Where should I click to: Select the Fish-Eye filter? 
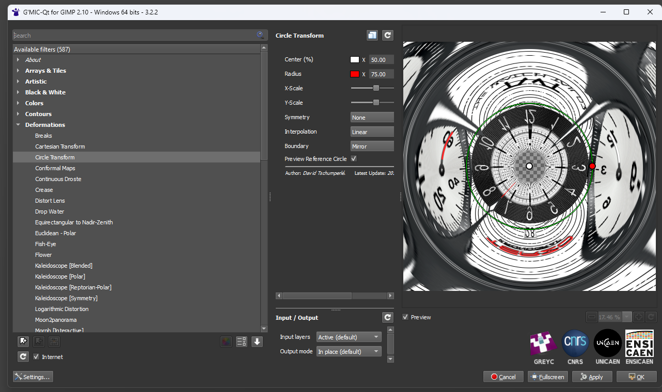coord(45,244)
